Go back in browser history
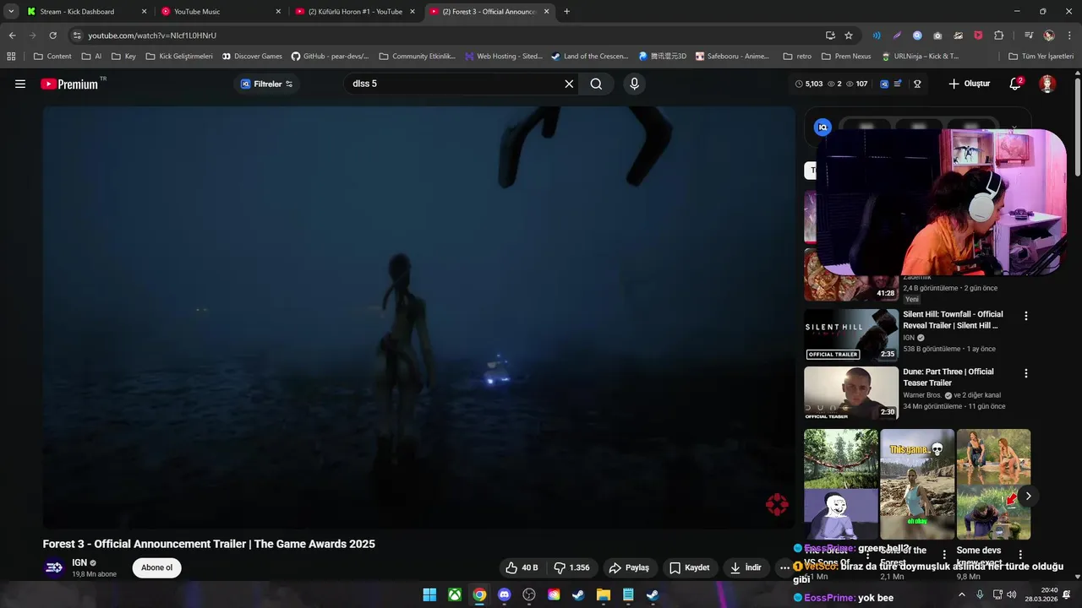 pyautogui.click(x=12, y=35)
